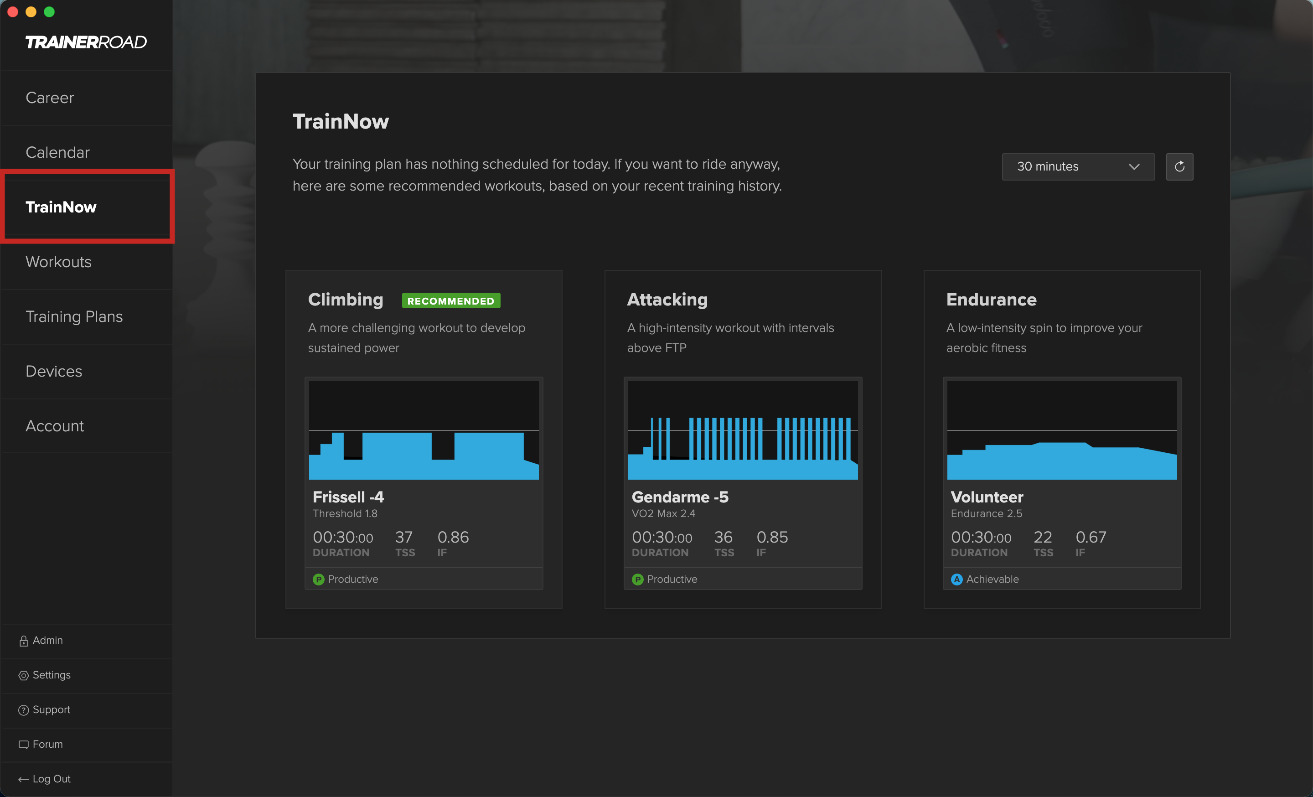Click the Gendarme -5 workout title
Screen dimensions: 1313x797
pos(679,497)
